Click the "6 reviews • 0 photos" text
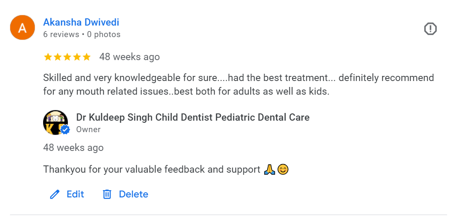 coord(82,35)
